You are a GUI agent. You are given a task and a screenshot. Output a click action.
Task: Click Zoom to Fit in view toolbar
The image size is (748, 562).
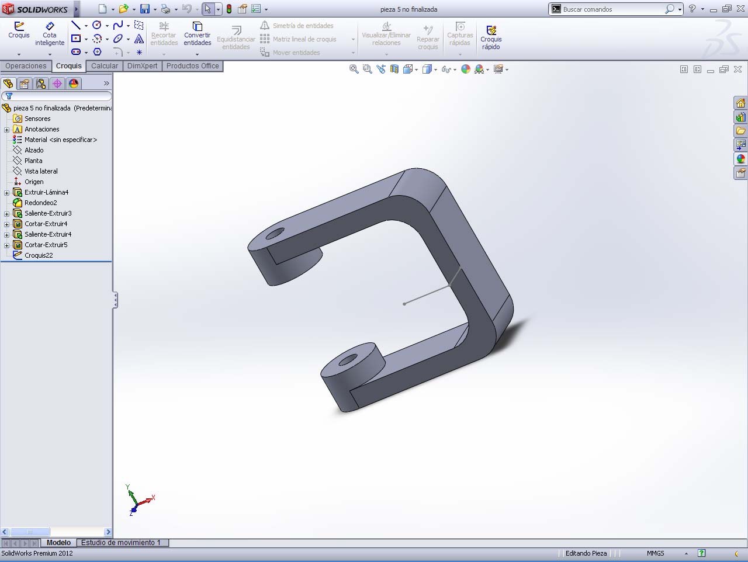(x=354, y=69)
